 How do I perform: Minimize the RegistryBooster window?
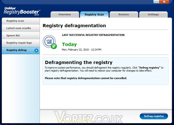pos(156,1)
